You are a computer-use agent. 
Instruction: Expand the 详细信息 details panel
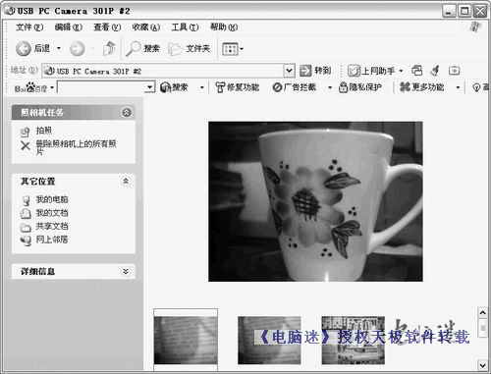126,271
